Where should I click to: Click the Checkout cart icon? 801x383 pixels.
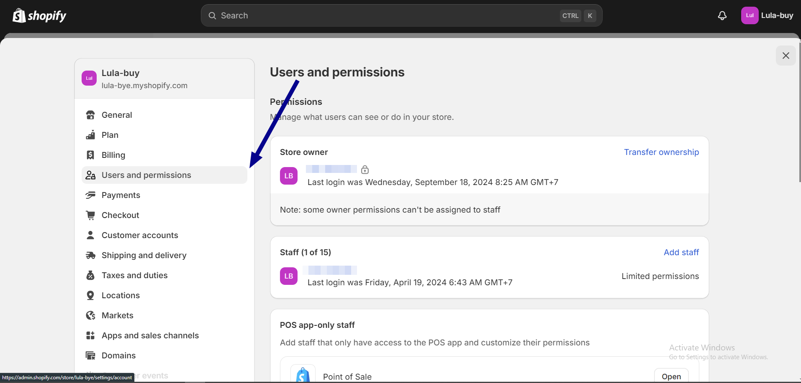click(90, 215)
